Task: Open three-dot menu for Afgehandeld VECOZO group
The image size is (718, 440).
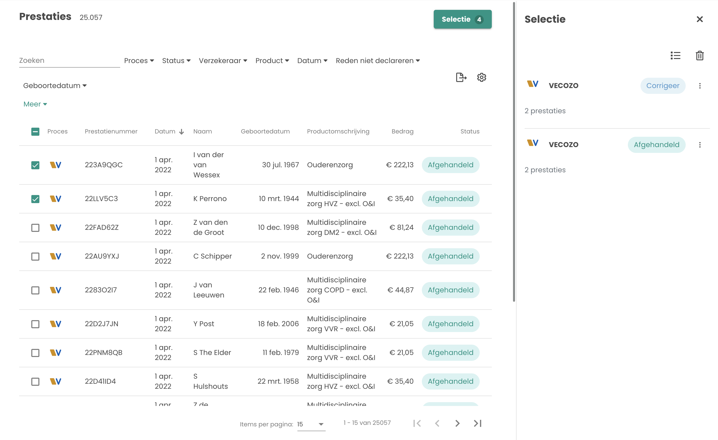Action: [700, 145]
